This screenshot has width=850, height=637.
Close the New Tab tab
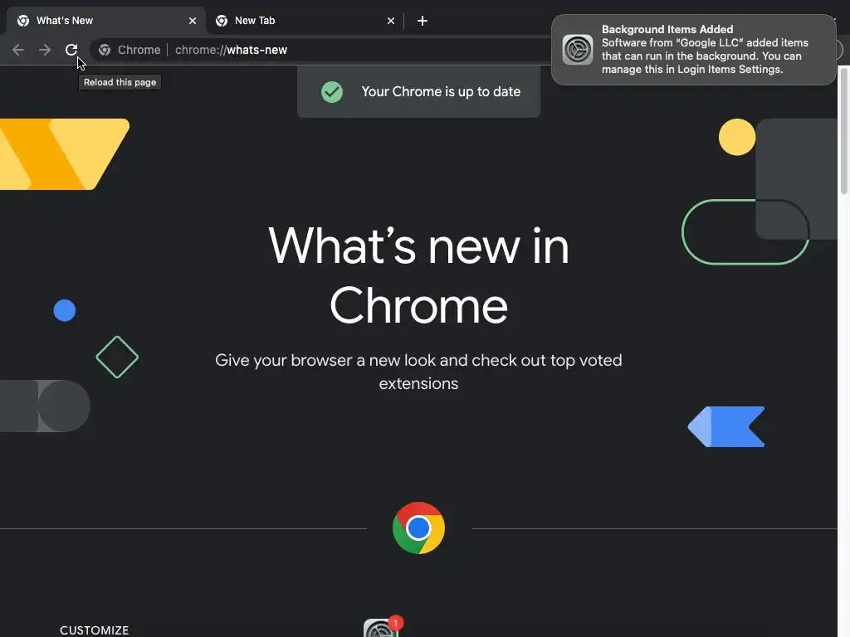click(391, 21)
